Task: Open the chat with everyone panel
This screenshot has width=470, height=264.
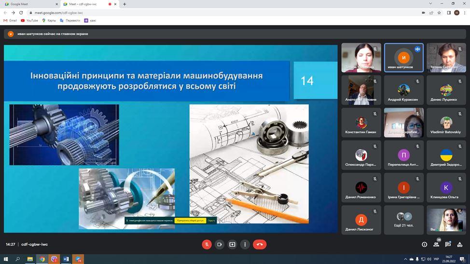Action: coord(448,245)
